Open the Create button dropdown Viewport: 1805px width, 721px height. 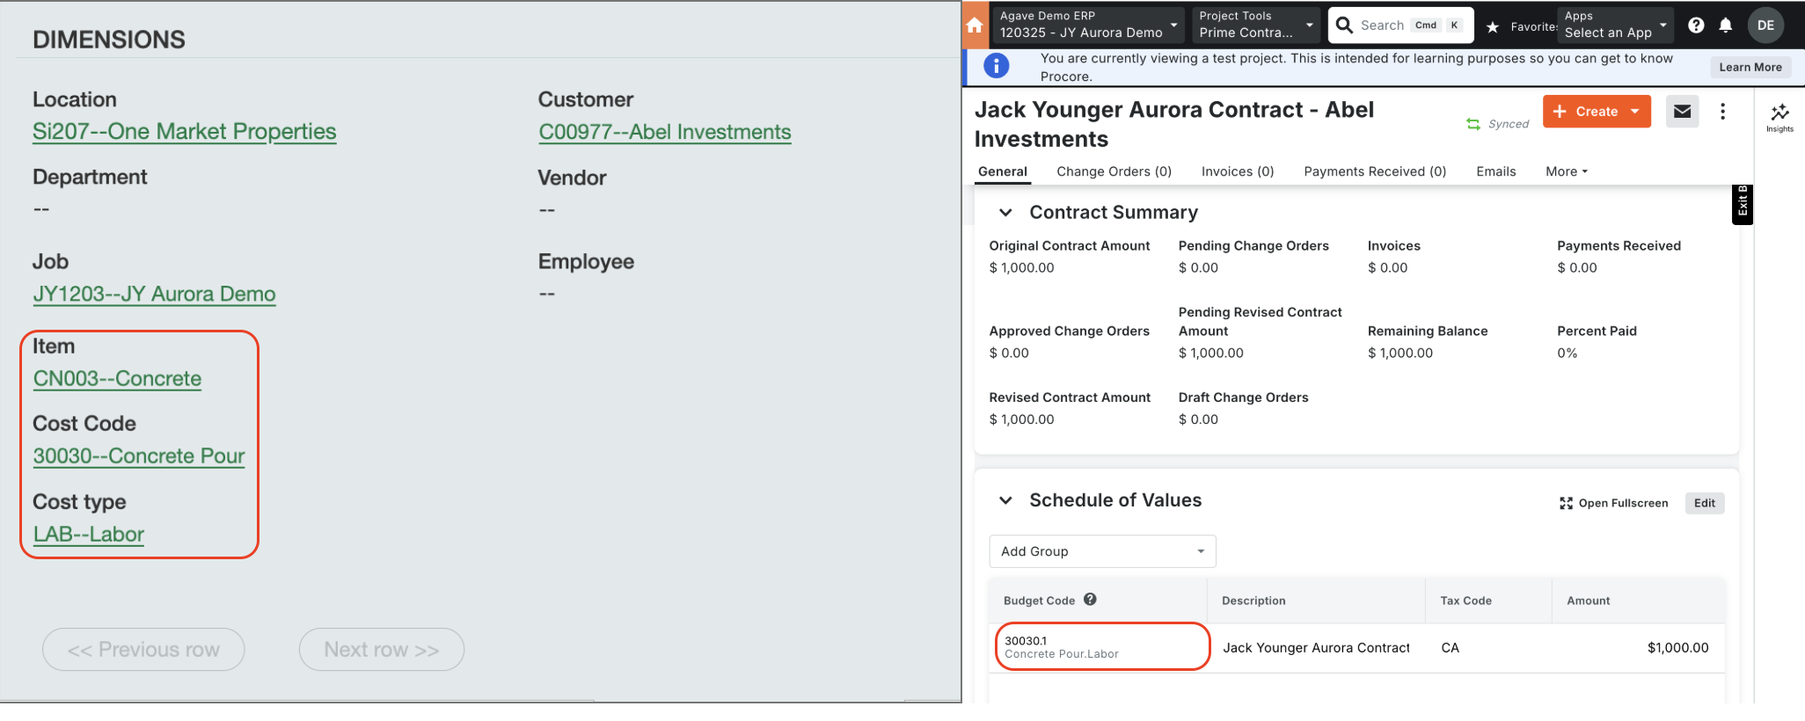pos(1634,112)
